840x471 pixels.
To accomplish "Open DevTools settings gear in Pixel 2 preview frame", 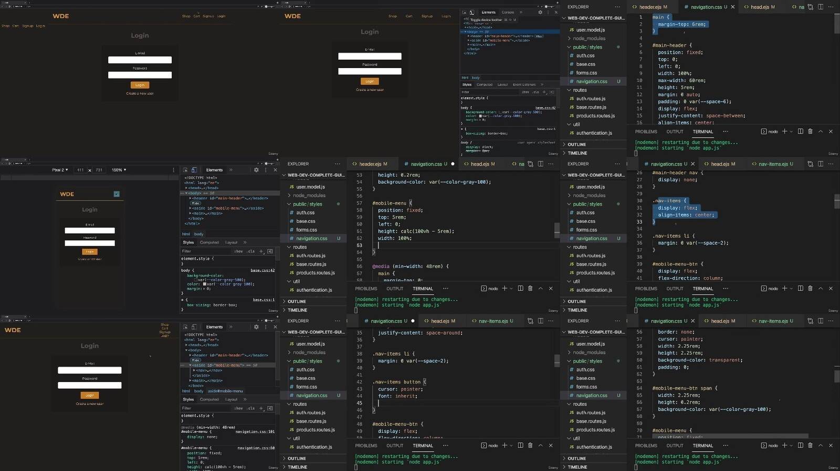I will [x=256, y=170].
